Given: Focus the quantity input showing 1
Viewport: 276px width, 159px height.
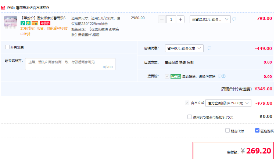Looking at the screenshot, I should pyautogui.click(x=171, y=19).
